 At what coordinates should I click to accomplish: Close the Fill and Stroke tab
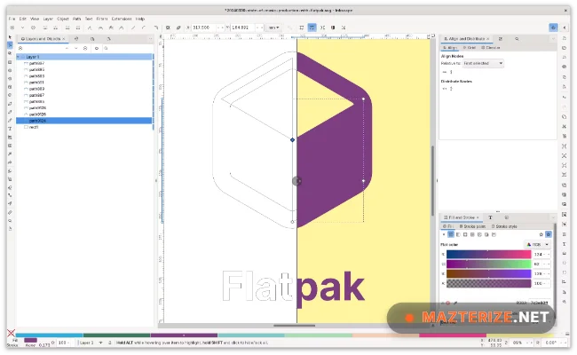(478, 217)
